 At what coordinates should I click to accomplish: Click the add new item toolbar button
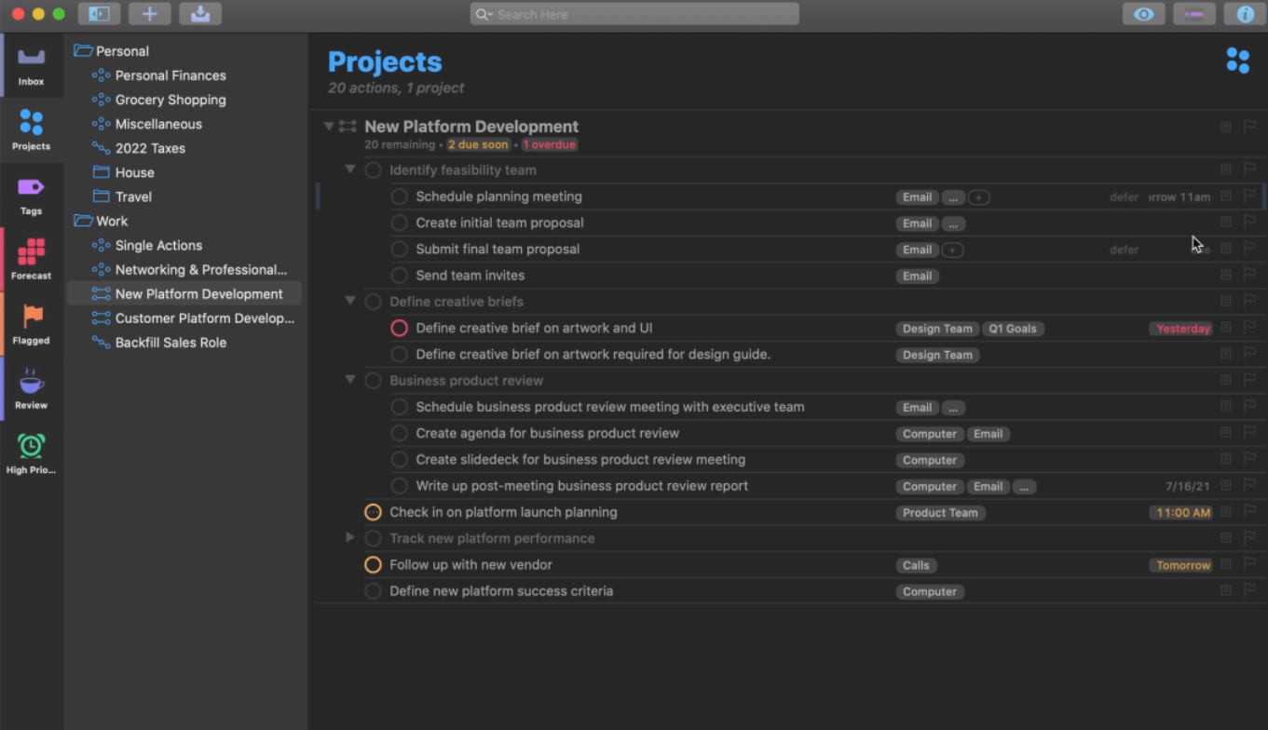tap(149, 14)
